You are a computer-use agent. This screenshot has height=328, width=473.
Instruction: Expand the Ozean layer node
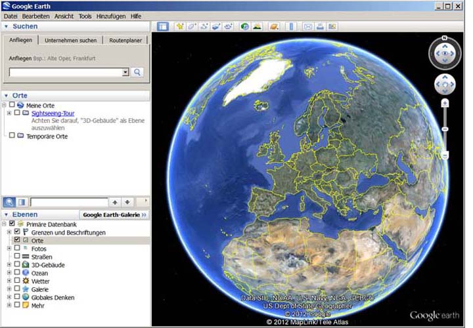pyautogui.click(x=9, y=273)
